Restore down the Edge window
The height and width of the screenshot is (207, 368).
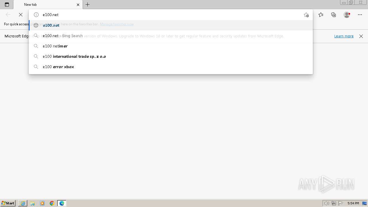[351, 3]
